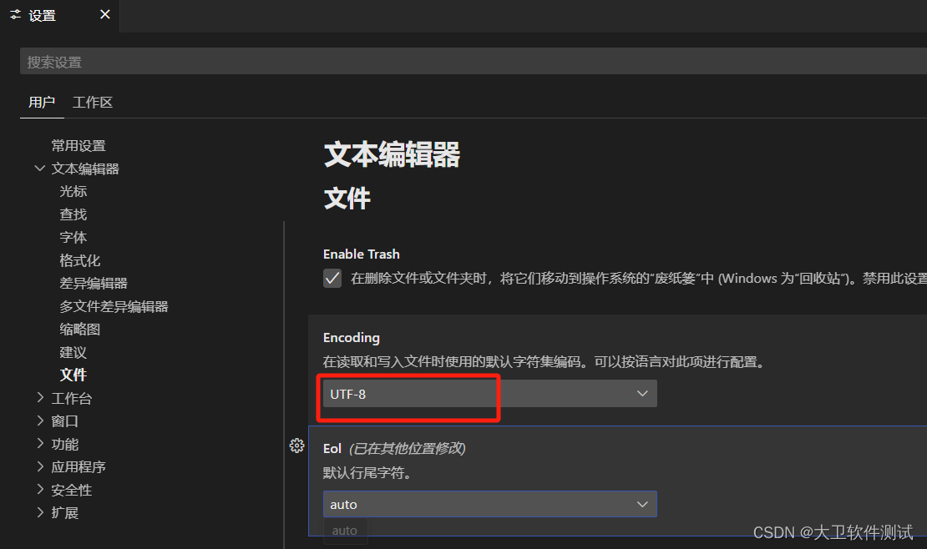Collapse the 文本编辑器 tree section
The height and width of the screenshot is (549, 927).
pos(39,169)
